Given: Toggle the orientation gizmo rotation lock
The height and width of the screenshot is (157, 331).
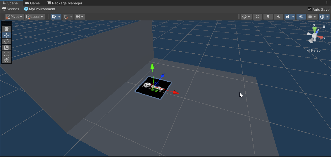Looking at the screenshot, I should (x=324, y=27).
